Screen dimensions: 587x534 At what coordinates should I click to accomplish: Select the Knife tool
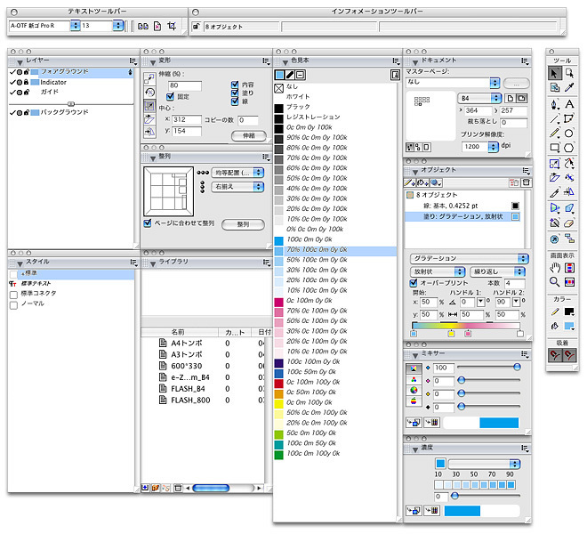554,192
